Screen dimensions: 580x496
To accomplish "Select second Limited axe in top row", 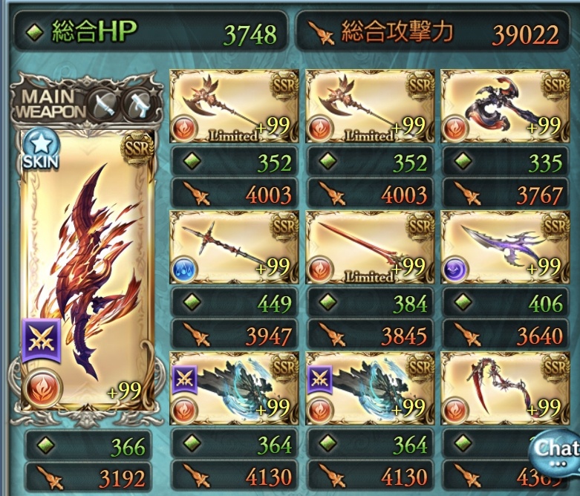I will pos(370,106).
